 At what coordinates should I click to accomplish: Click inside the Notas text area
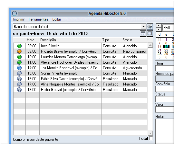pyautogui.click(x=165, y=131)
